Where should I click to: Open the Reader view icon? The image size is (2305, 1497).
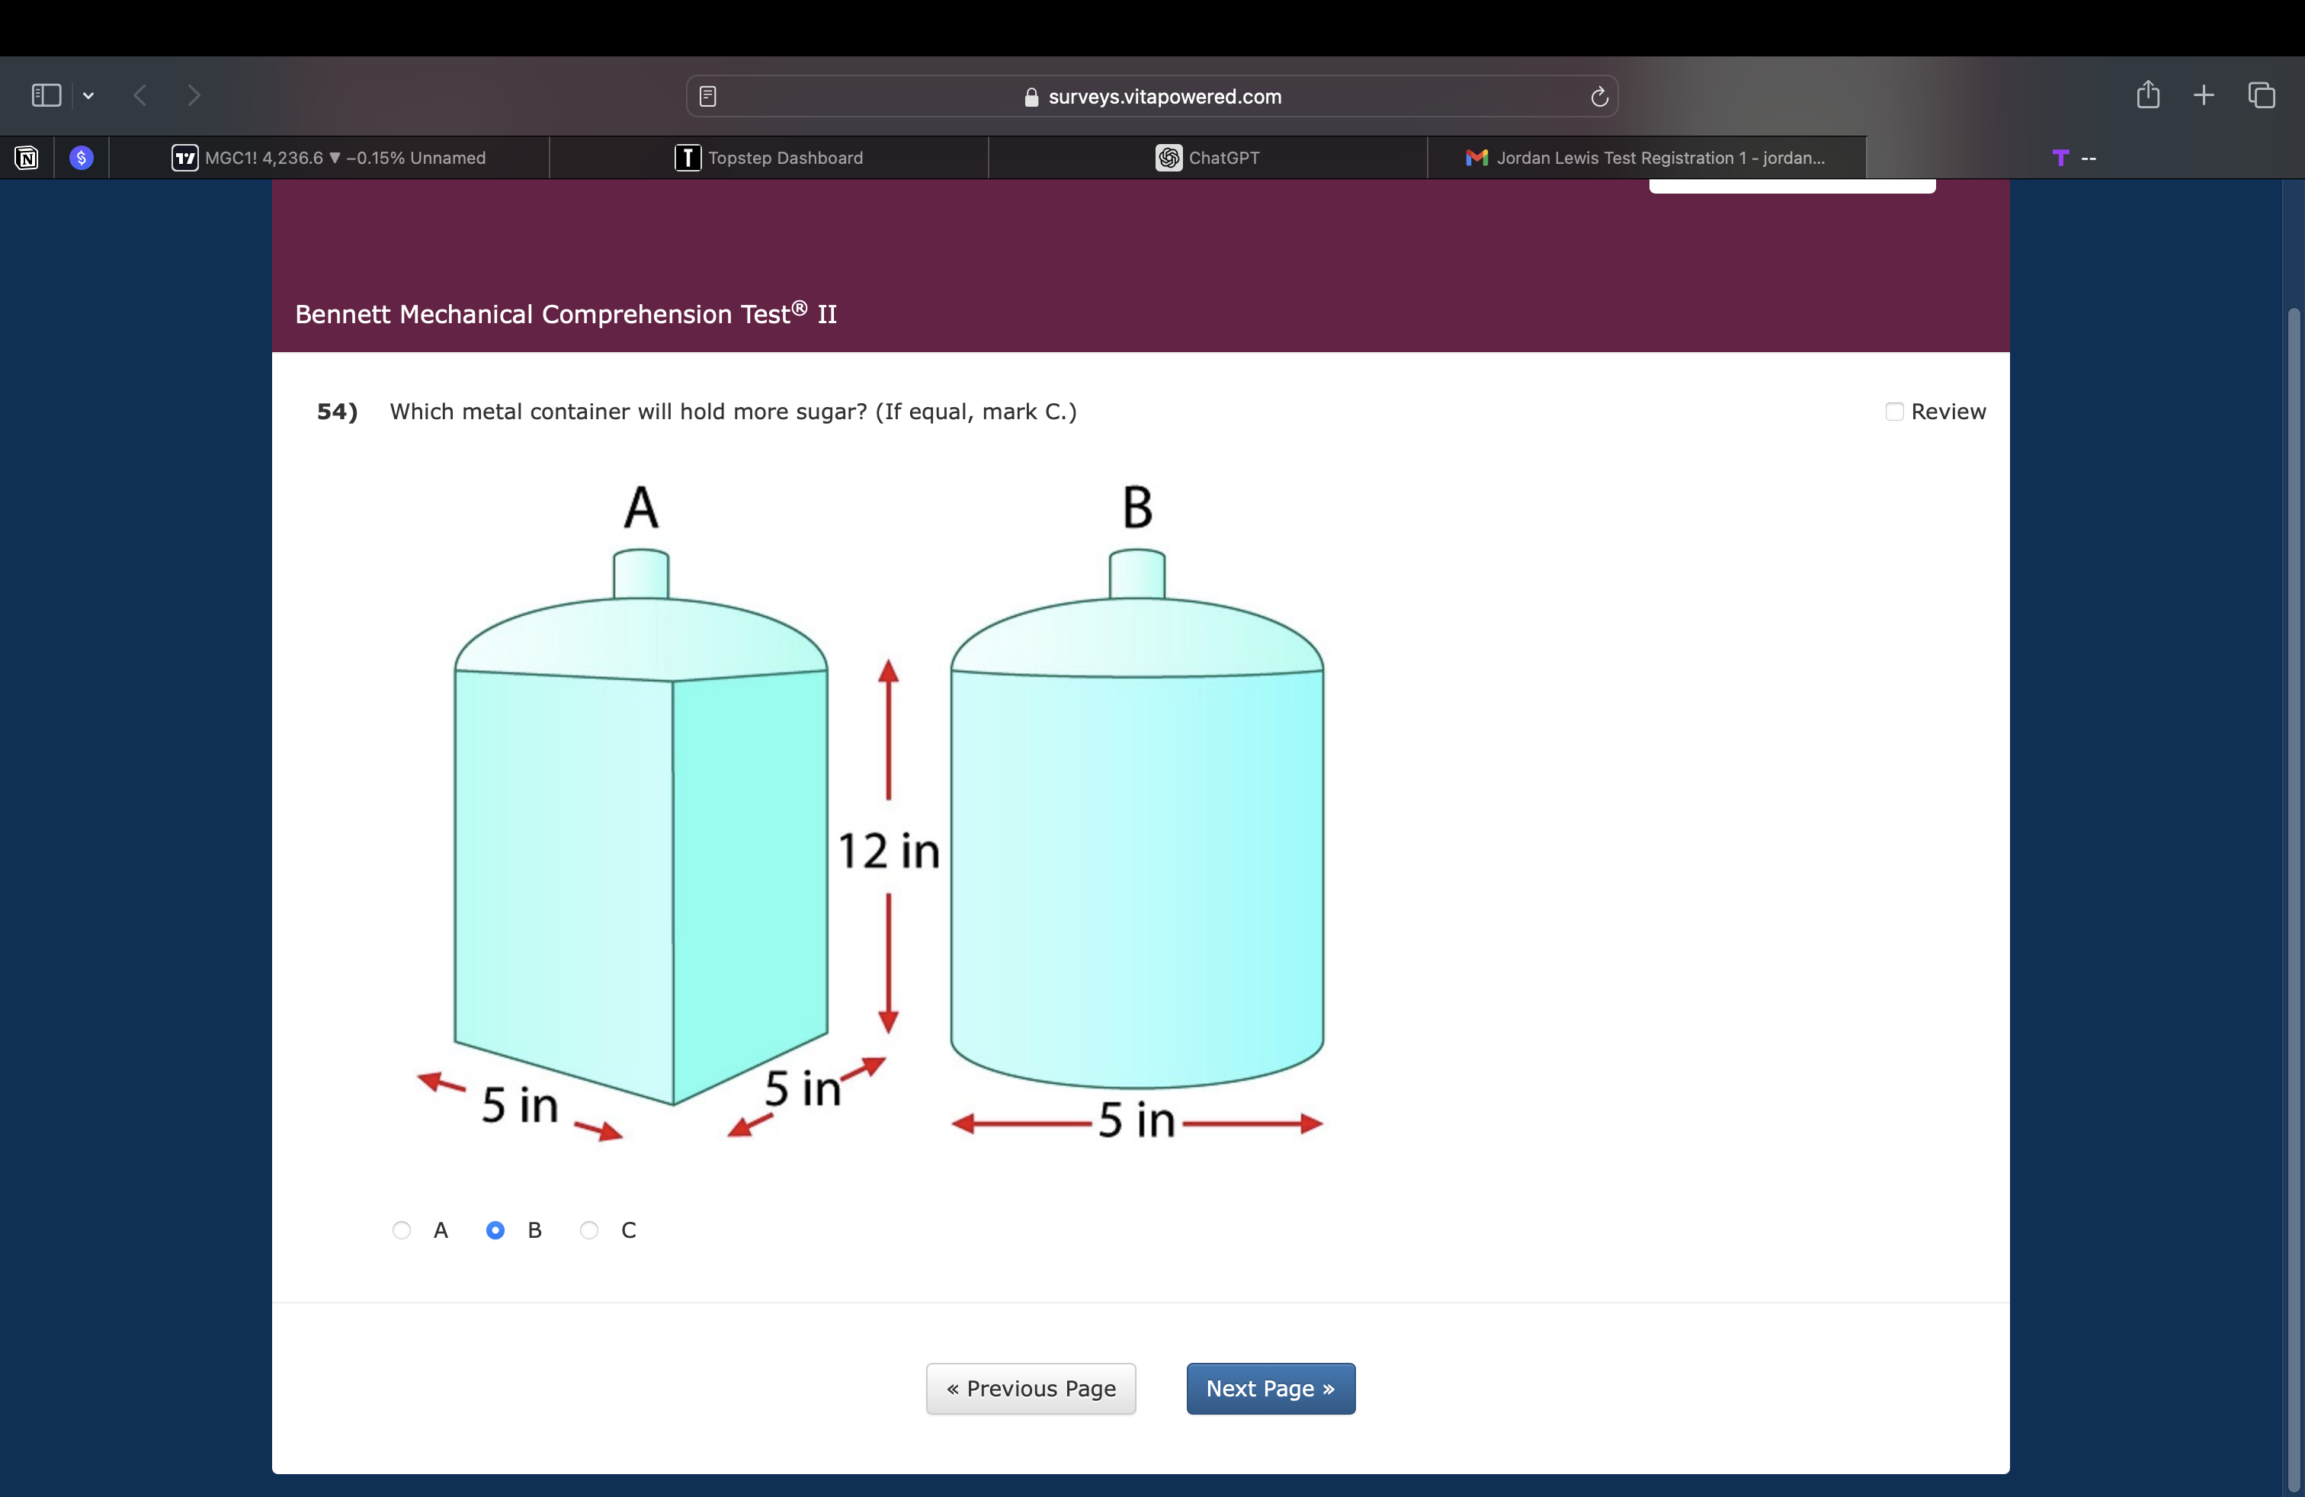coord(708,96)
